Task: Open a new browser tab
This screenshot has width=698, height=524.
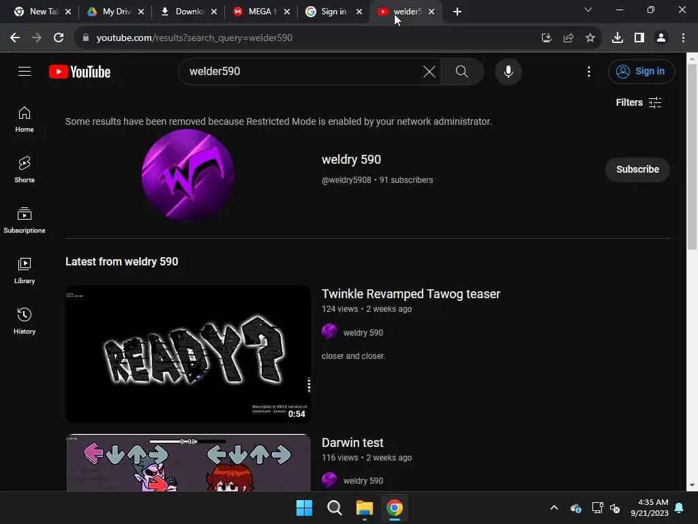Action: (x=457, y=12)
